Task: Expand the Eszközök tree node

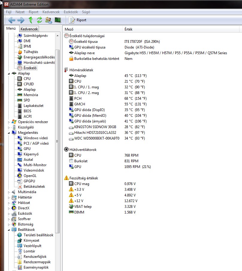Action: (9, 214)
